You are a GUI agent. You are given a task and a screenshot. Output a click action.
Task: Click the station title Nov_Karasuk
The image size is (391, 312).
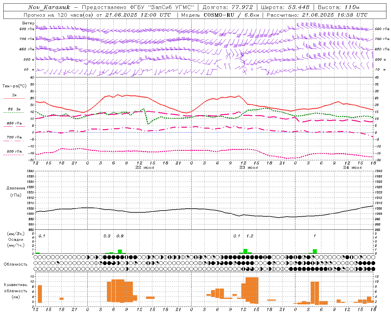(49, 7)
